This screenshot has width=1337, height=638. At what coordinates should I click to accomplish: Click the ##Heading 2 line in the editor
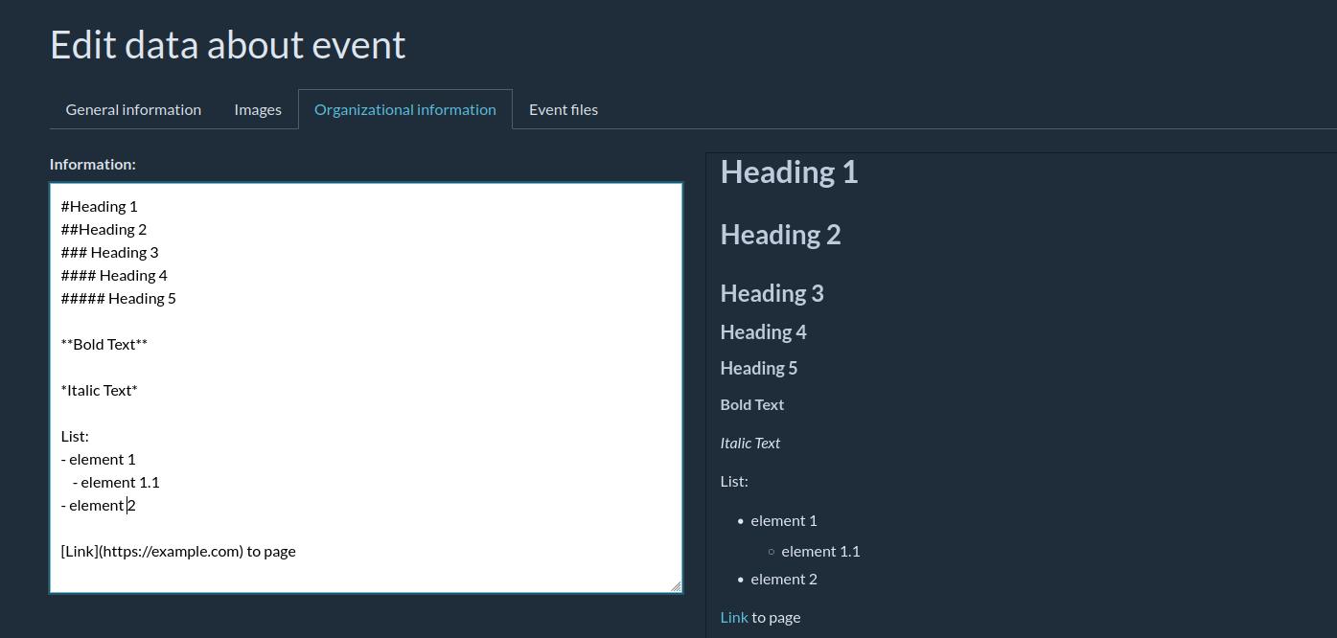(x=104, y=229)
